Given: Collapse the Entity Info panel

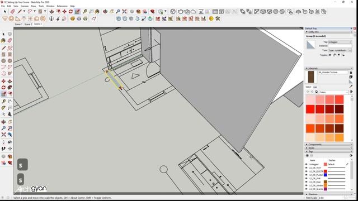Looking at the screenshot, I should pos(307,32).
